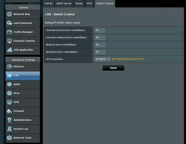Select the Parental Controls lock icon
The height and width of the screenshot is (144, 186).
[x=9, y=41]
